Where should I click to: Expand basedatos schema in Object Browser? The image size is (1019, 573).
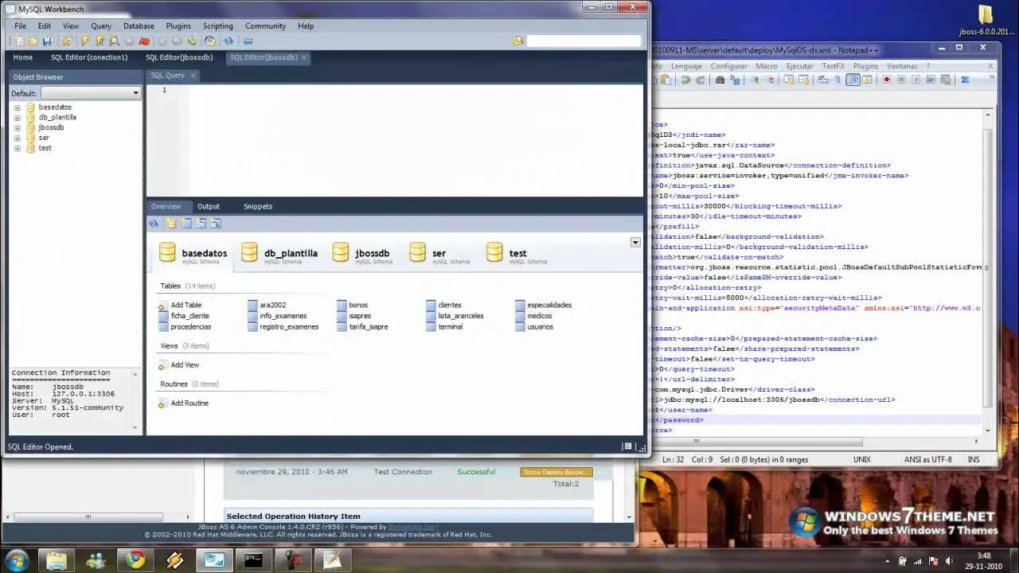tap(18, 107)
